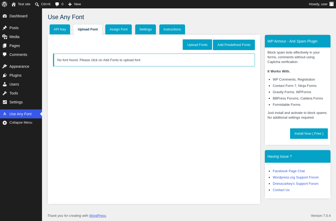This screenshot has height=221, width=336.
Task: Click the comments bubble icon in admin bar
Action: tap(57, 4)
